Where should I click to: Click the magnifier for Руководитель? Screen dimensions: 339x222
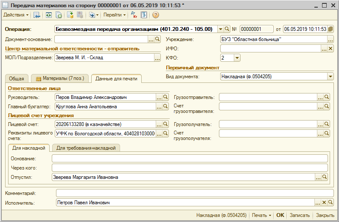165,97
